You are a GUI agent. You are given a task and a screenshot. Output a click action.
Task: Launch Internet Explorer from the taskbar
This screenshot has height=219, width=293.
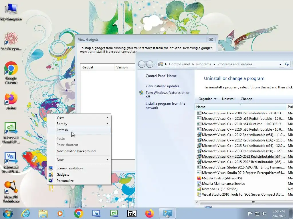(25, 213)
